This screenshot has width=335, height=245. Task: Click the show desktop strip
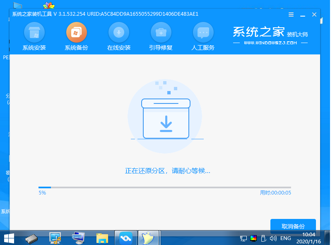click(x=328, y=238)
